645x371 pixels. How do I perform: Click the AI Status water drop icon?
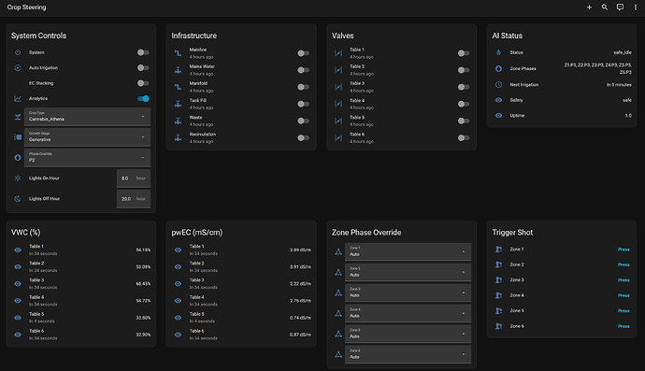click(498, 52)
